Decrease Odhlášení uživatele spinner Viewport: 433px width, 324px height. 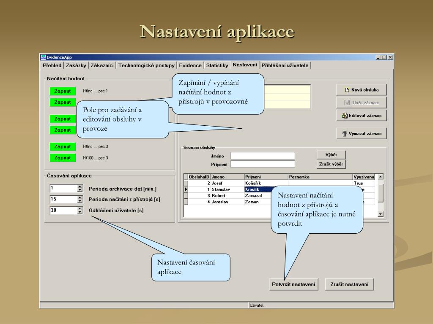(80, 213)
